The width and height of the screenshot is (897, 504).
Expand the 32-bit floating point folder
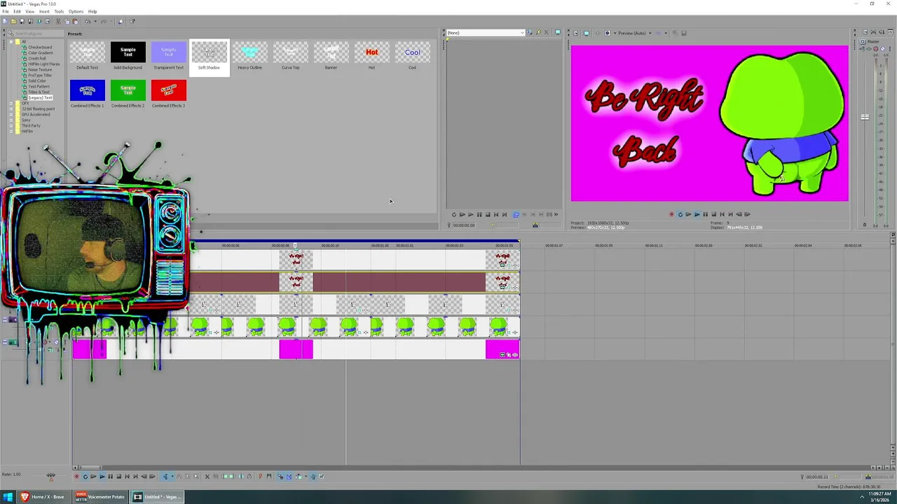(11, 109)
